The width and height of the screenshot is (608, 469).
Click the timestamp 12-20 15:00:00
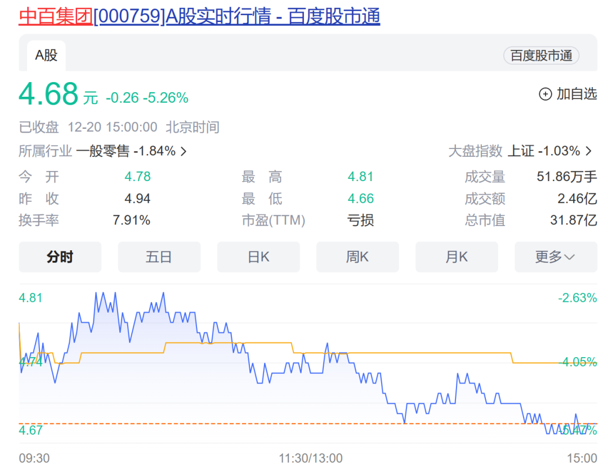point(113,128)
